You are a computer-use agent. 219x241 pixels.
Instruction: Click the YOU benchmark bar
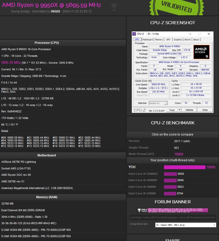185,167
